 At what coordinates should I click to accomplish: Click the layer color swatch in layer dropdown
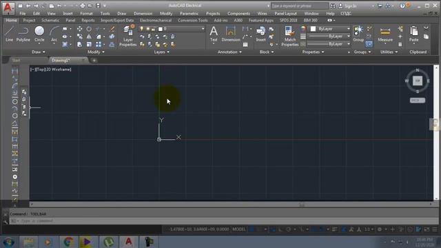161,29
